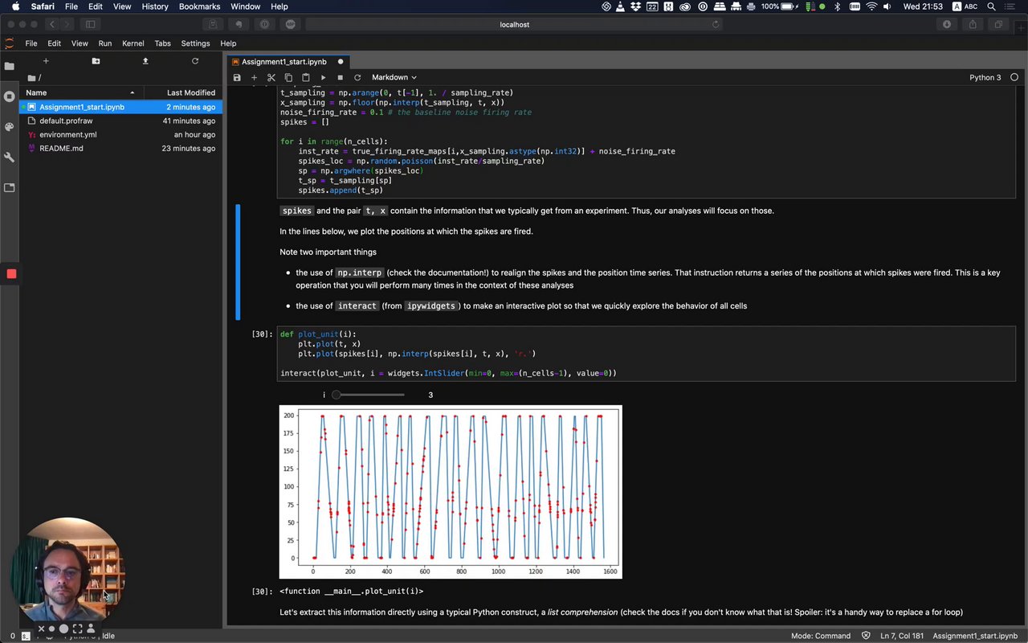Open JupyterLab View menu
The image size is (1028, 643).
pos(80,43)
